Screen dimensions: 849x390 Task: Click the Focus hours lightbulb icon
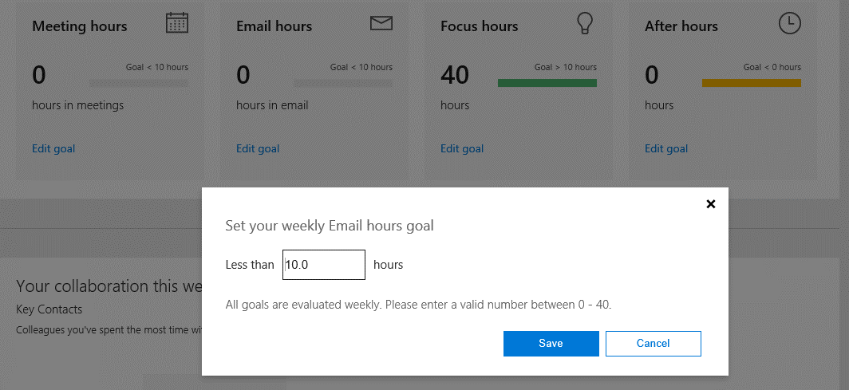point(586,23)
